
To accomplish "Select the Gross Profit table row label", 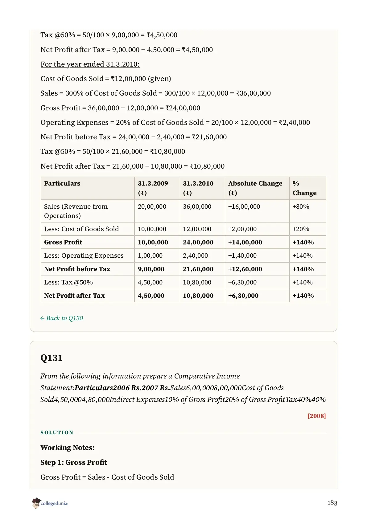I will tap(63, 242).
